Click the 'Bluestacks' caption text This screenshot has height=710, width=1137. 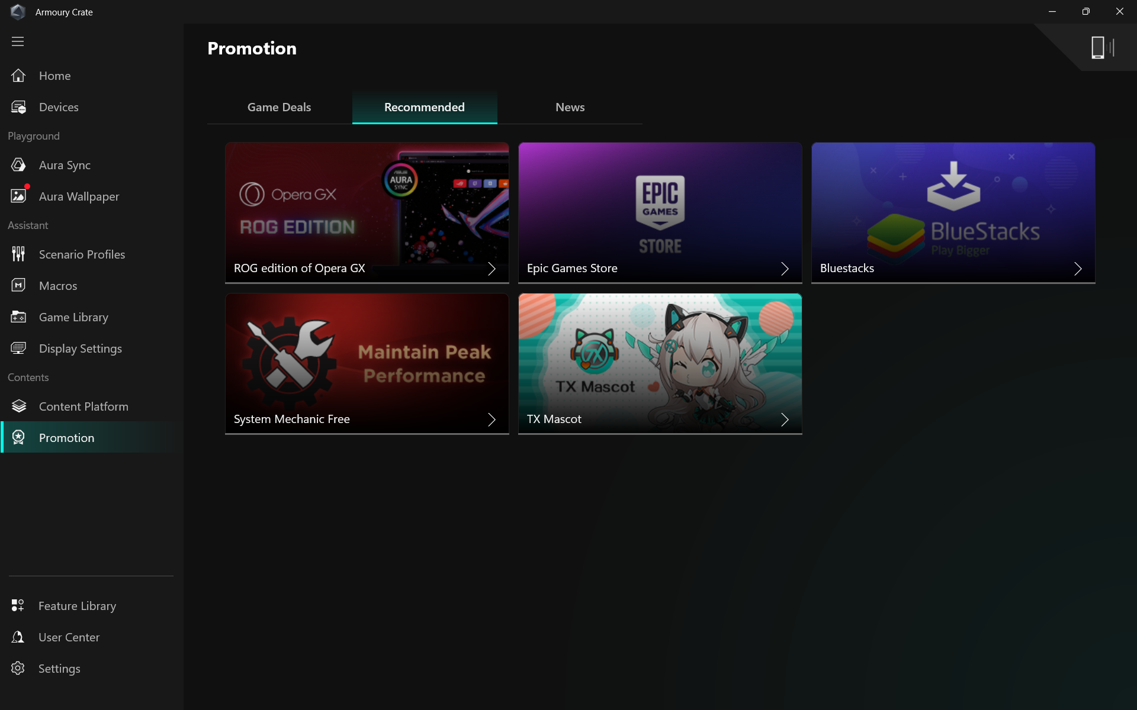point(847,268)
